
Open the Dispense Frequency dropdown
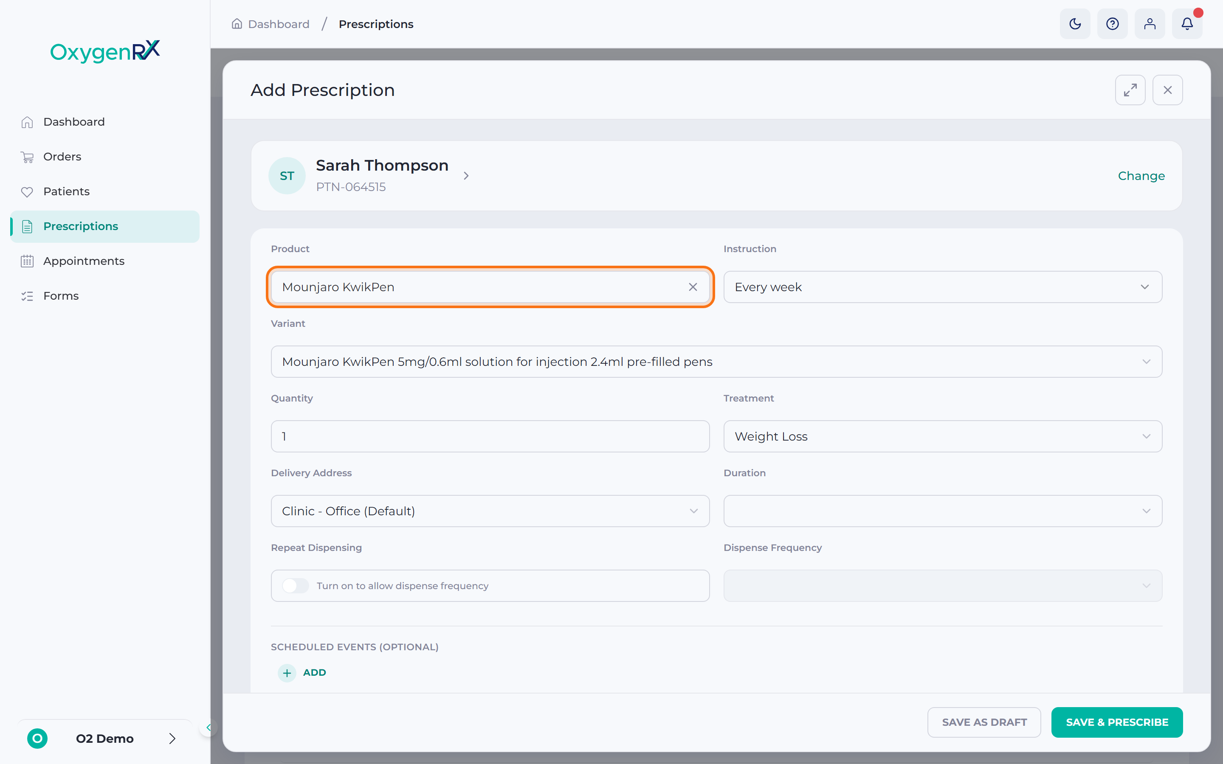coord(943,586)
